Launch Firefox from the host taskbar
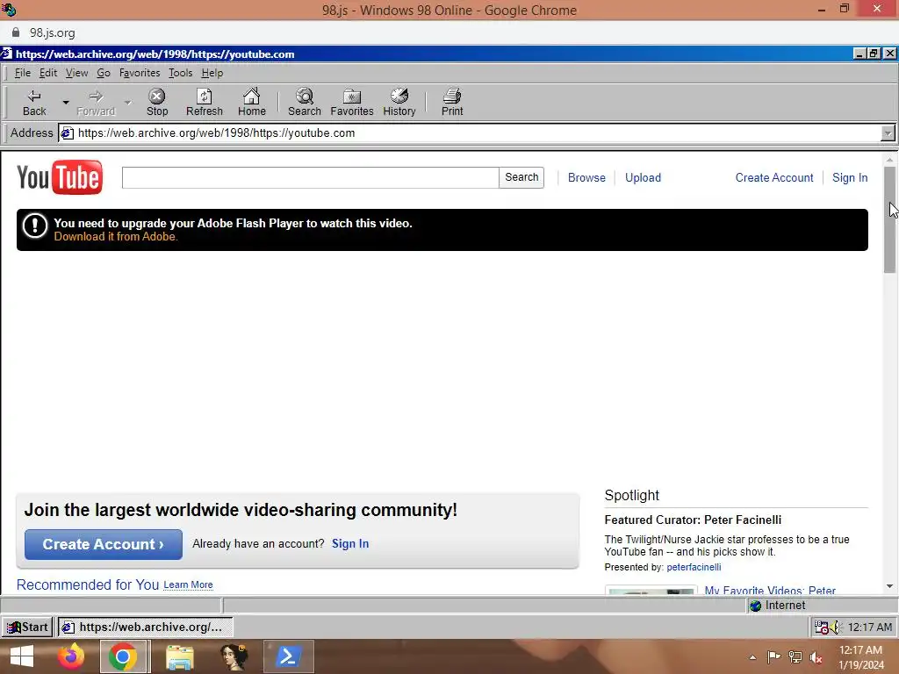The height and width of the screenshot is (674, 899). tap(71, 656)
